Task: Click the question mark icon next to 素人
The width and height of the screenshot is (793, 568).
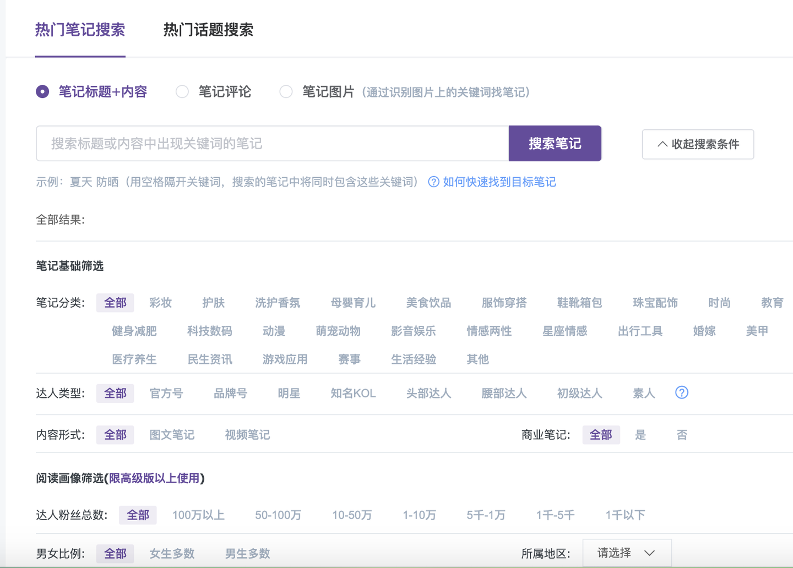Action: (682, 392)
